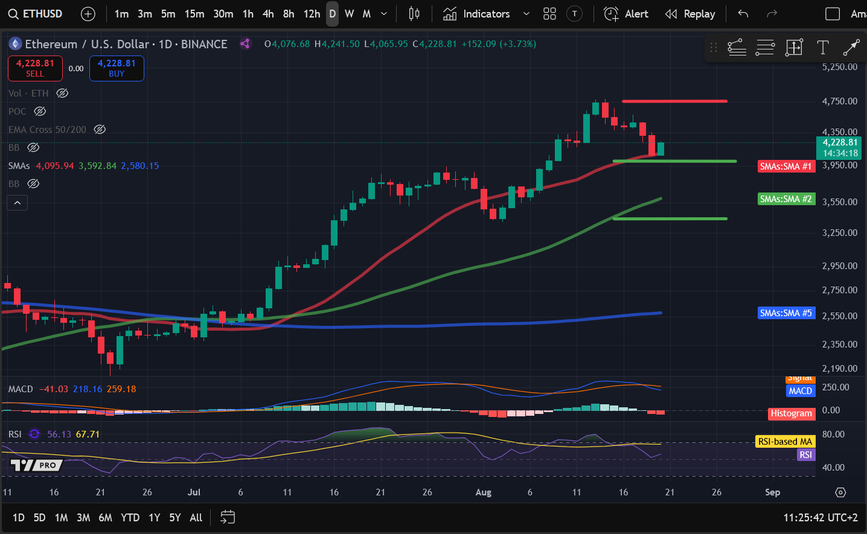The width and height of the screenshot is (867, 534).
Task: Set date range to 1D
Action: 19,518
